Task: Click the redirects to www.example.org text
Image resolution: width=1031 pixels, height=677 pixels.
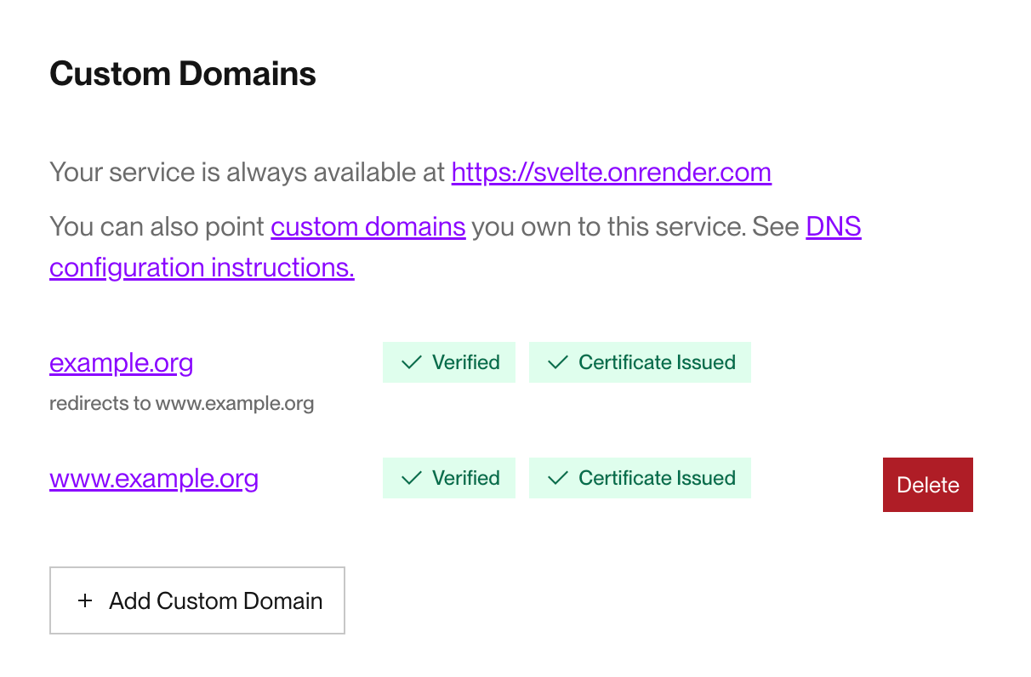Action: 181,402
